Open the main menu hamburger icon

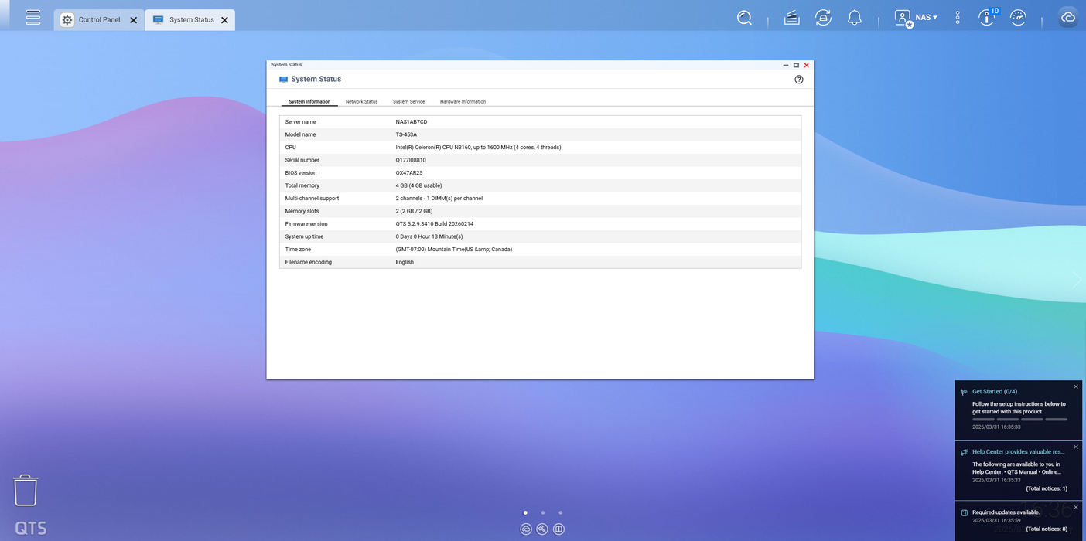click(x=33, y=17)
